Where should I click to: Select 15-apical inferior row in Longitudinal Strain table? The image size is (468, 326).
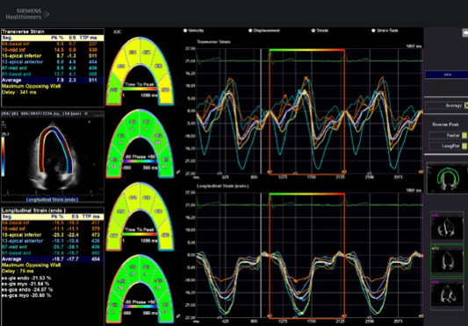click(x=53, y=235)
